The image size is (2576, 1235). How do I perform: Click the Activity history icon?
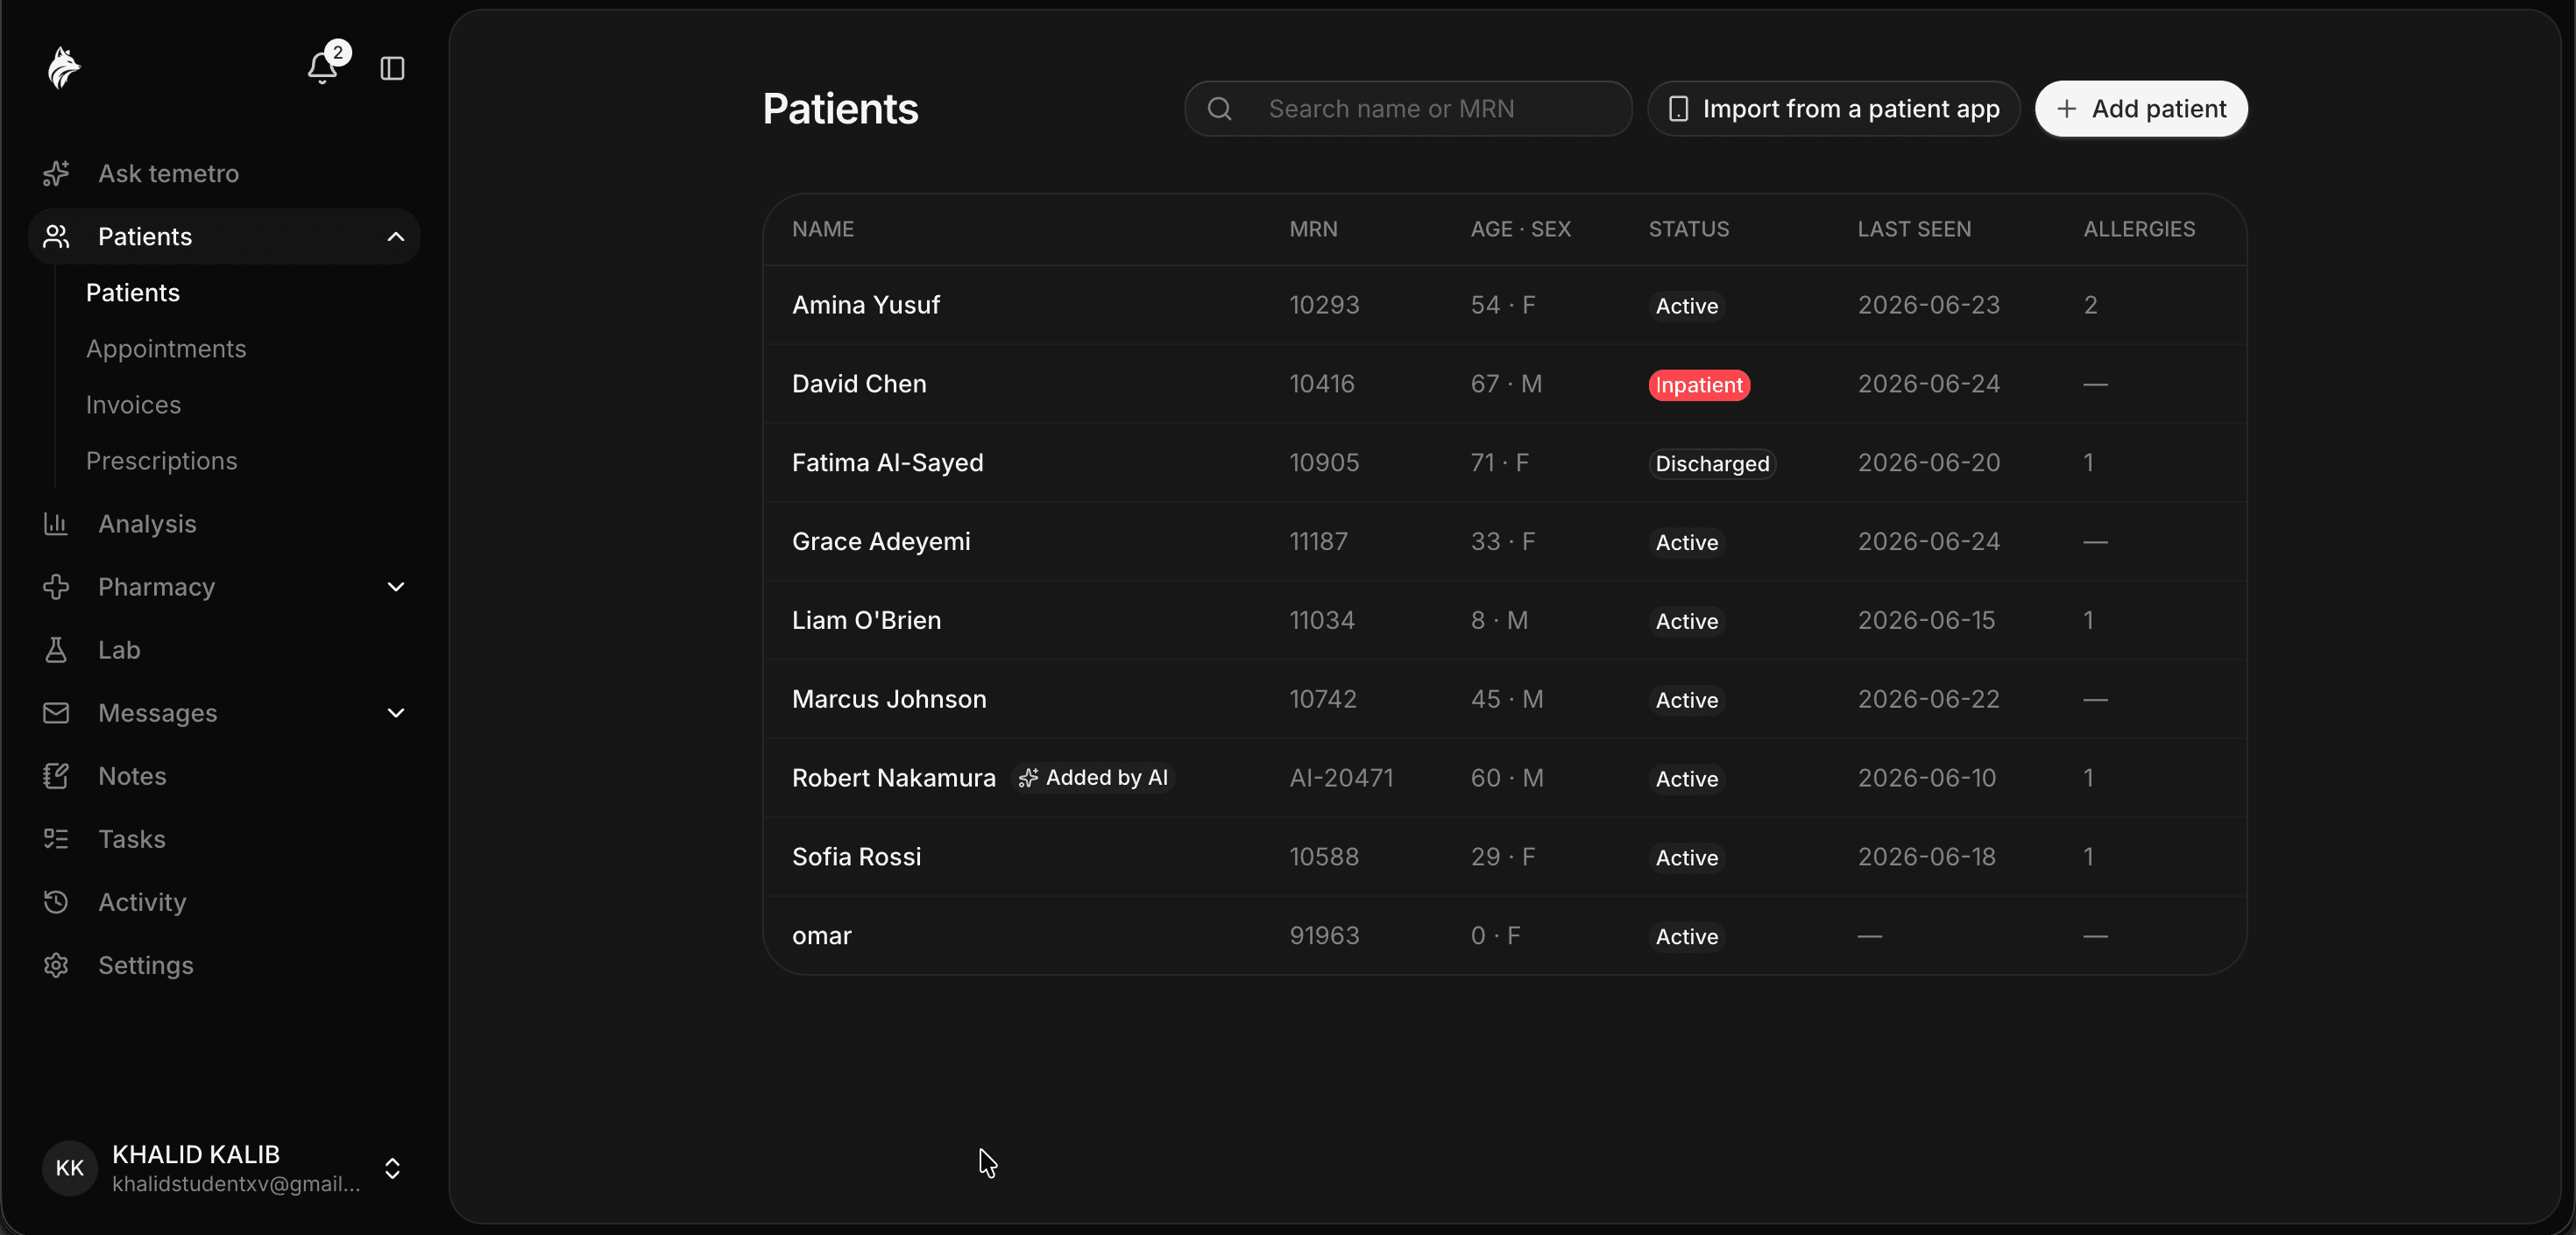pyautogui.click(x=56, y=902)
